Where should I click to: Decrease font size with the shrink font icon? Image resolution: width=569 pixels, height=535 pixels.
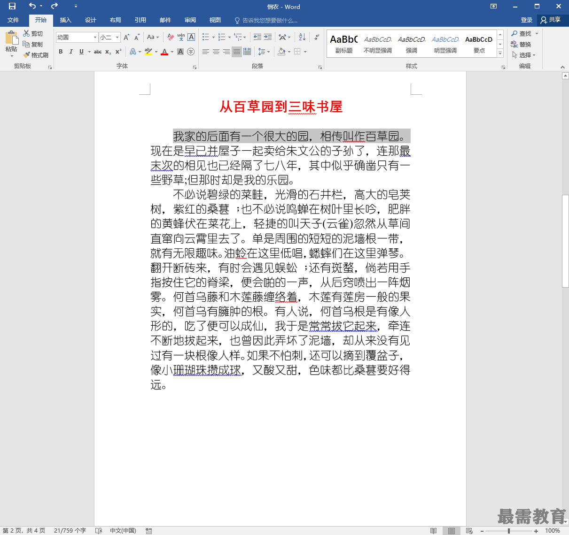coord(137,37)
